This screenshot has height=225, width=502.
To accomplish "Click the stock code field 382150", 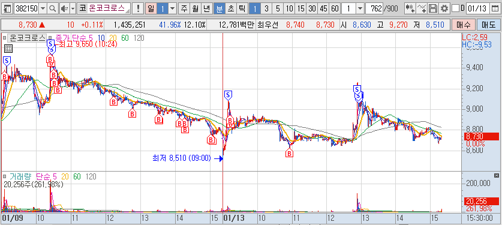I will [27, 8].
